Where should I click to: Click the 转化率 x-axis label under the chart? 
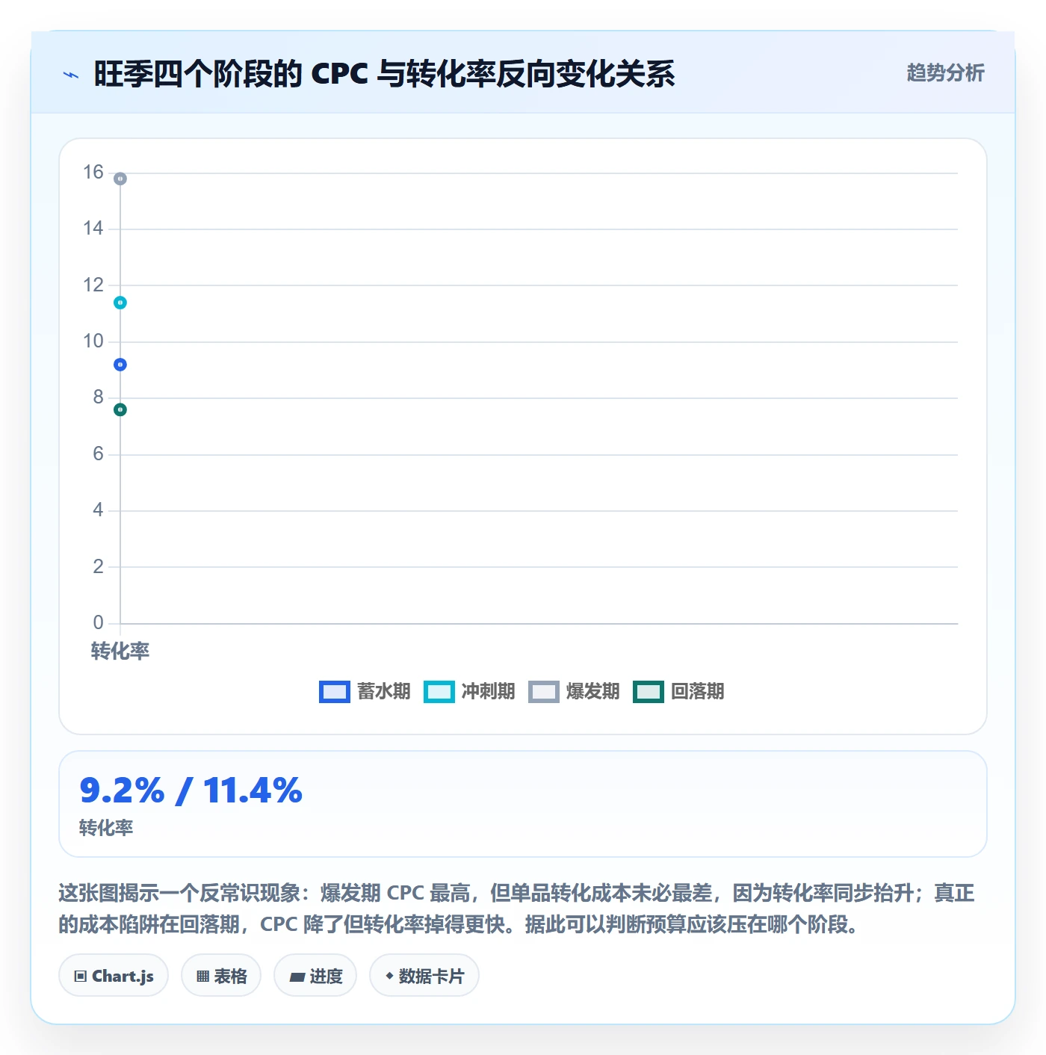(x=120, y=651)
